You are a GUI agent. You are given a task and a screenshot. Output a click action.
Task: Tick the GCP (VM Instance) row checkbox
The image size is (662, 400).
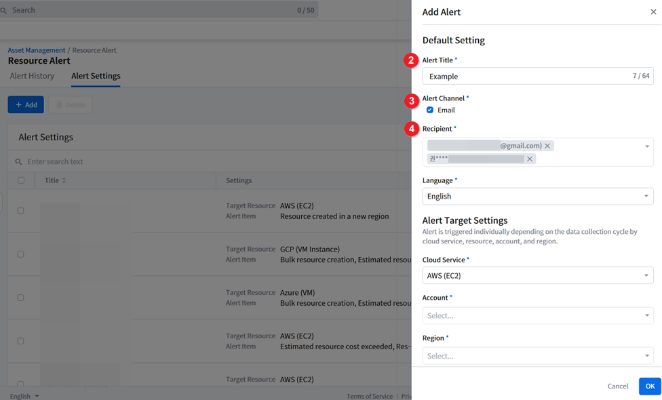point(20,254)
